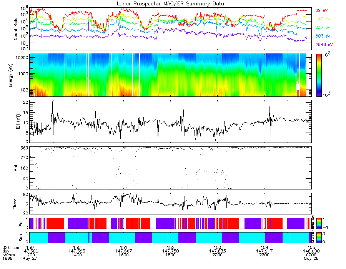Click the '270' tick on the Phi axis
The image size is (346, 269).
point(25,158)
